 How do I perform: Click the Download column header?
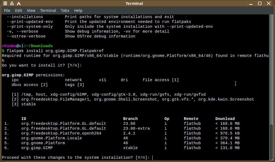tap(225, 119)
